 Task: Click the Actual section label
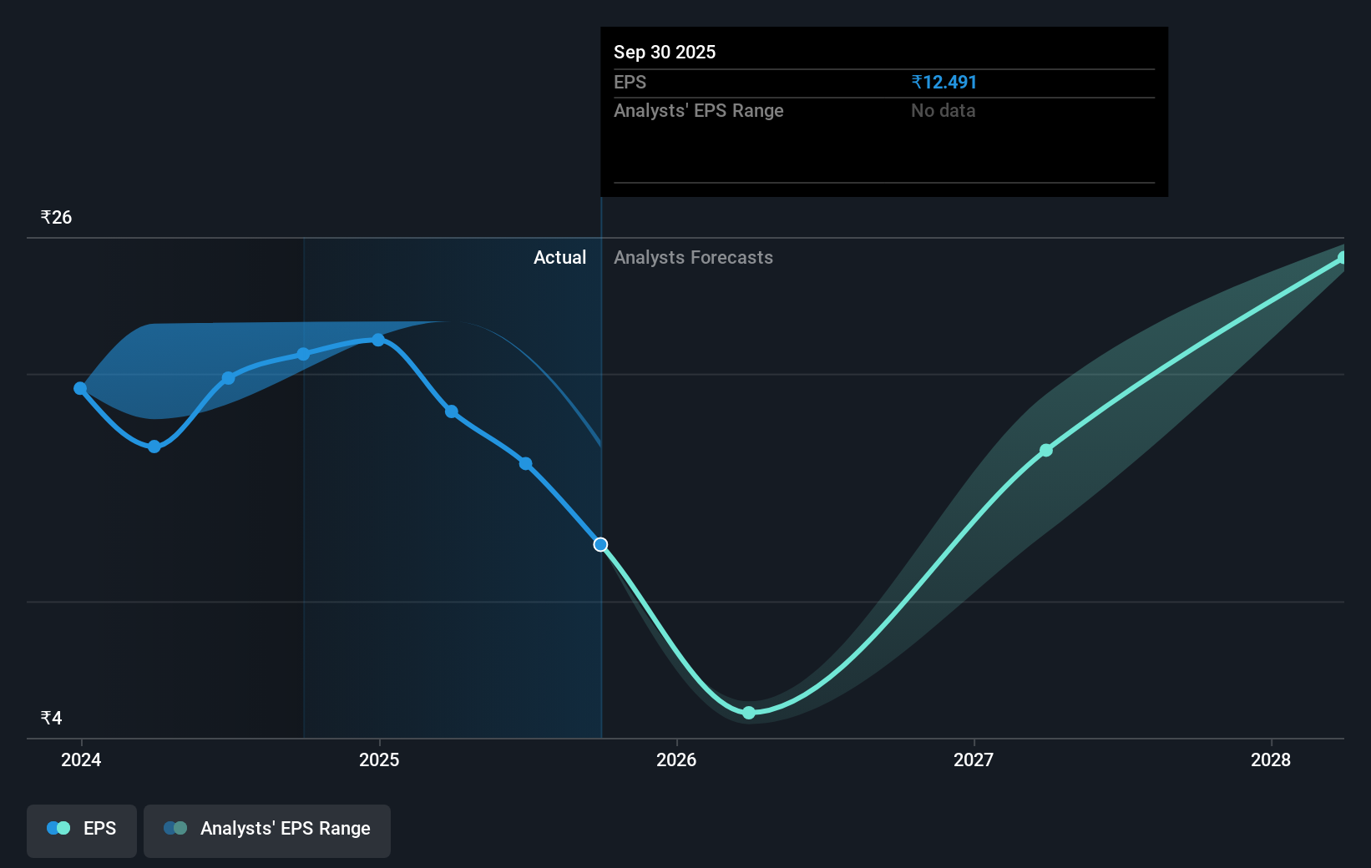[559, 258]
